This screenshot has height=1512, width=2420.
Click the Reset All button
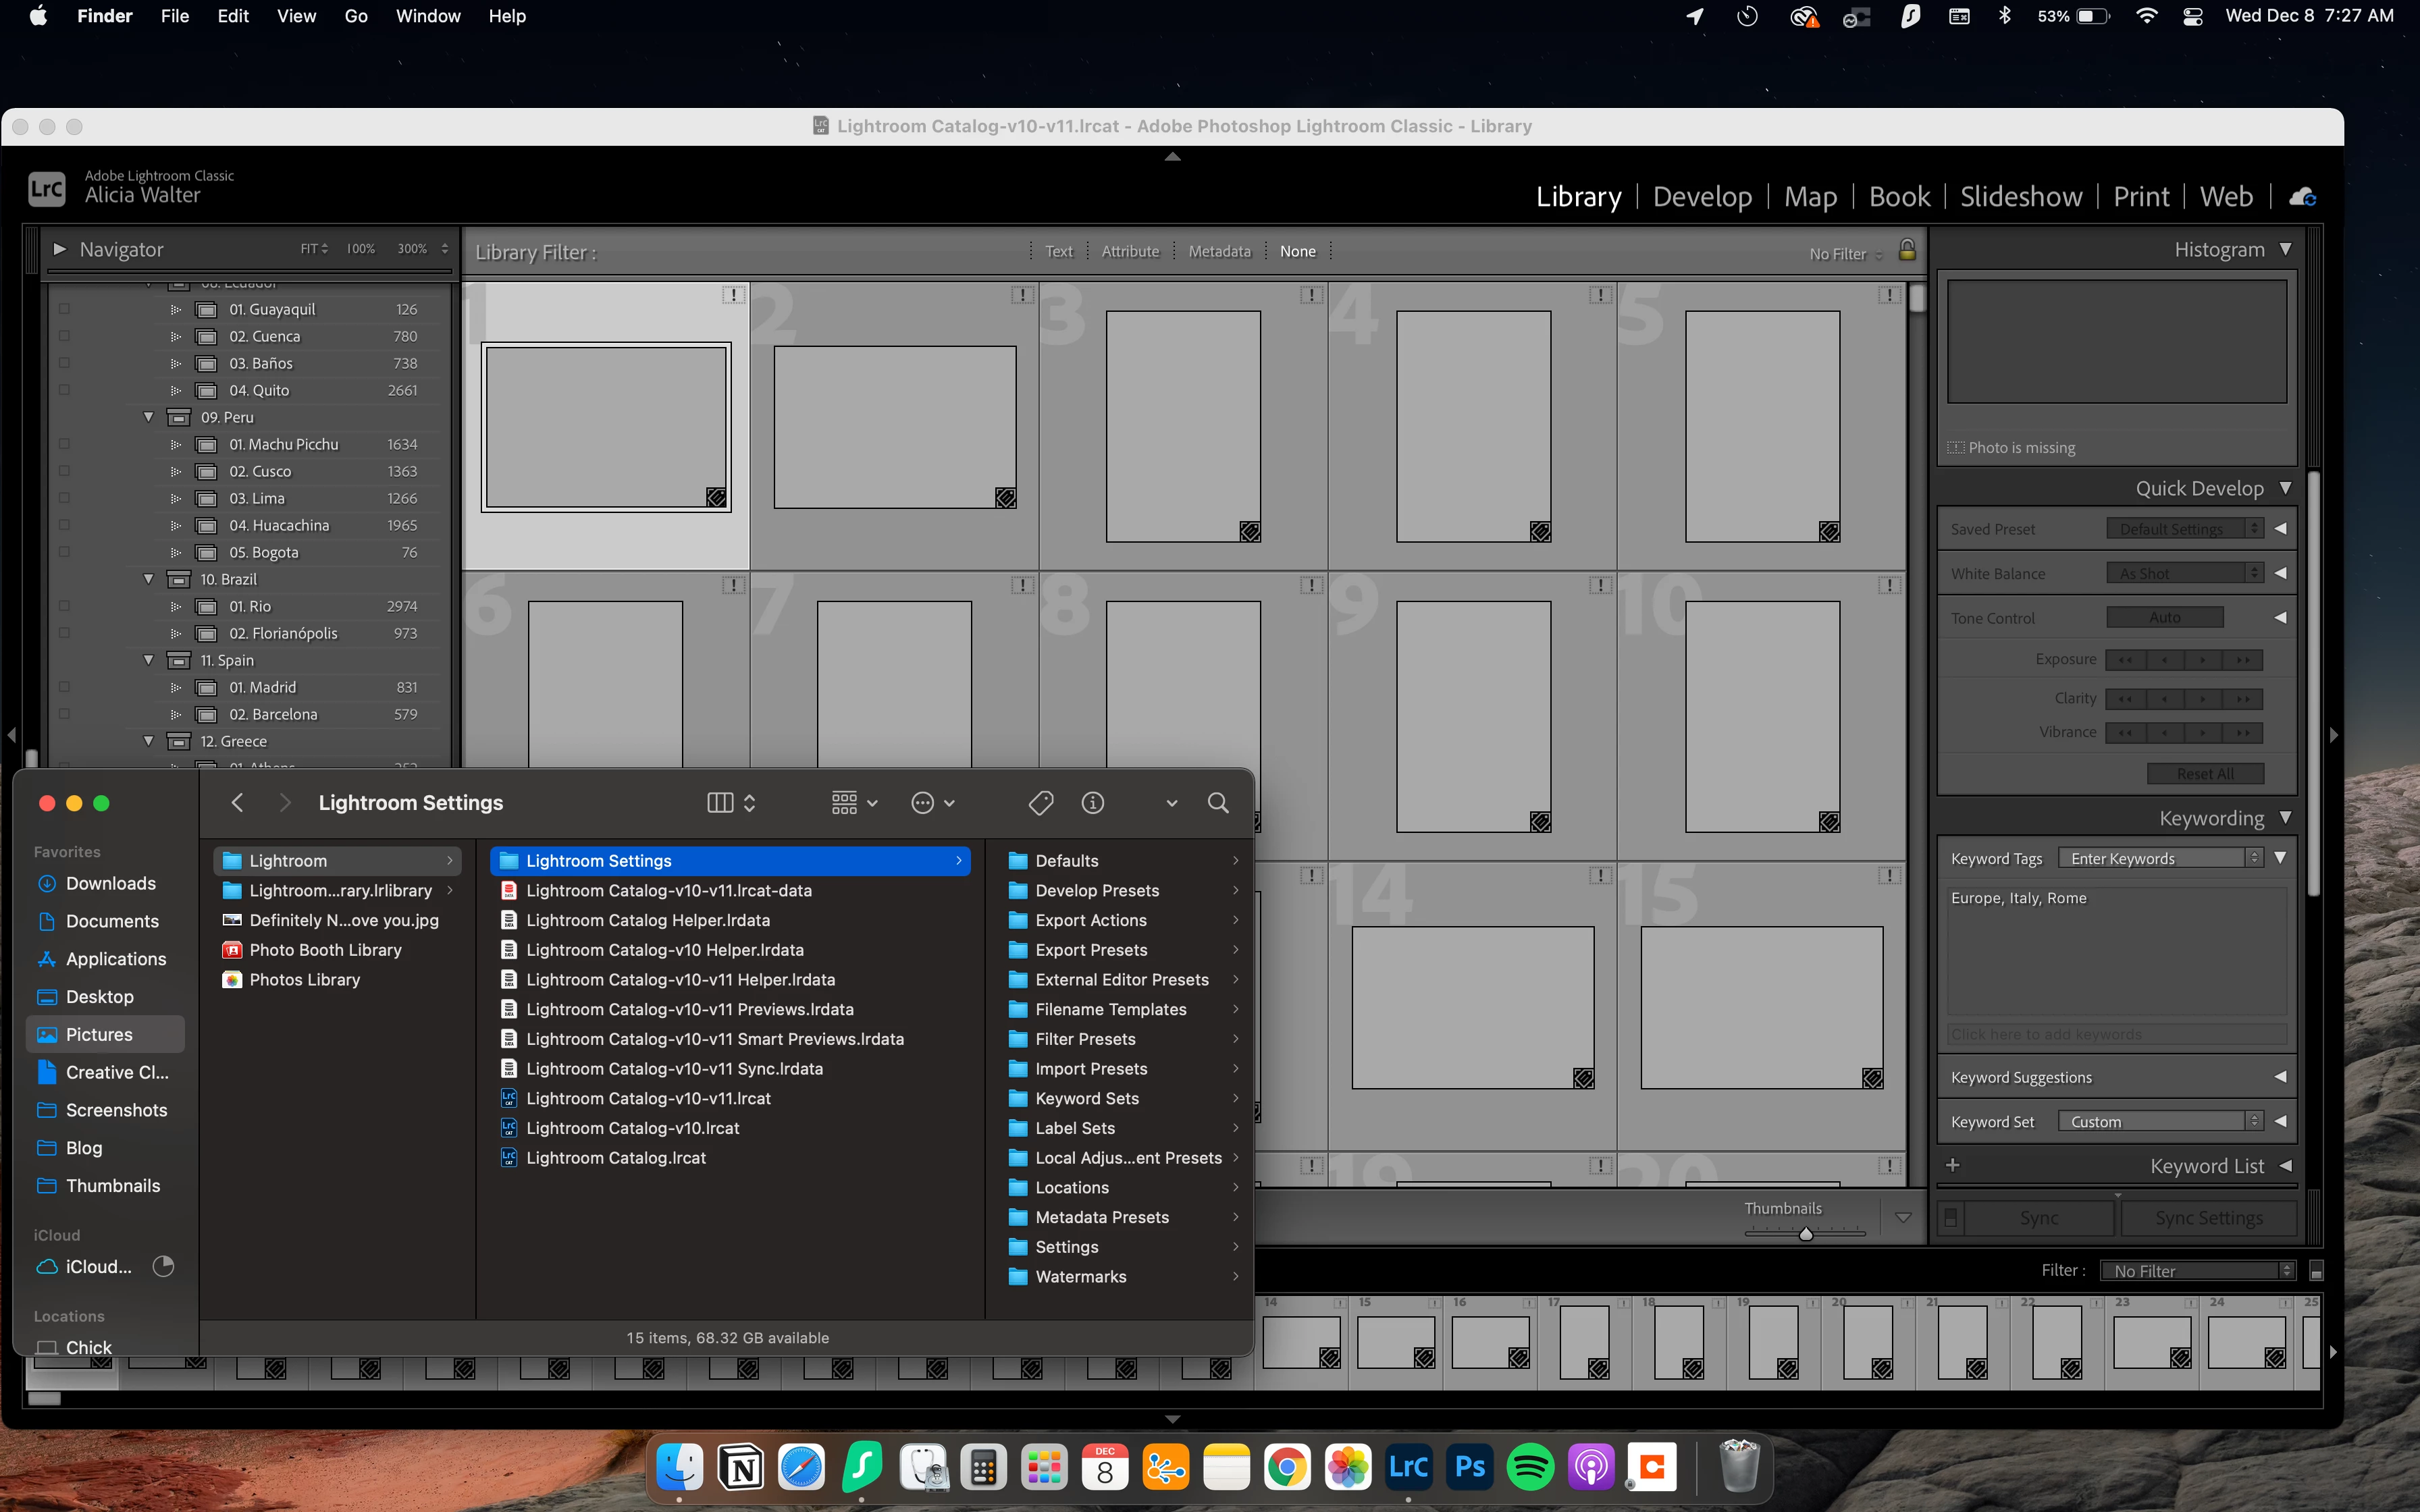click(x=2205, y=774)
